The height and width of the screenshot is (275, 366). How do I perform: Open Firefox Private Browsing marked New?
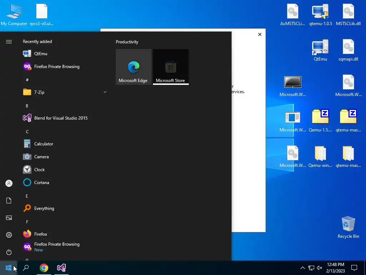(x=64, y=247)
